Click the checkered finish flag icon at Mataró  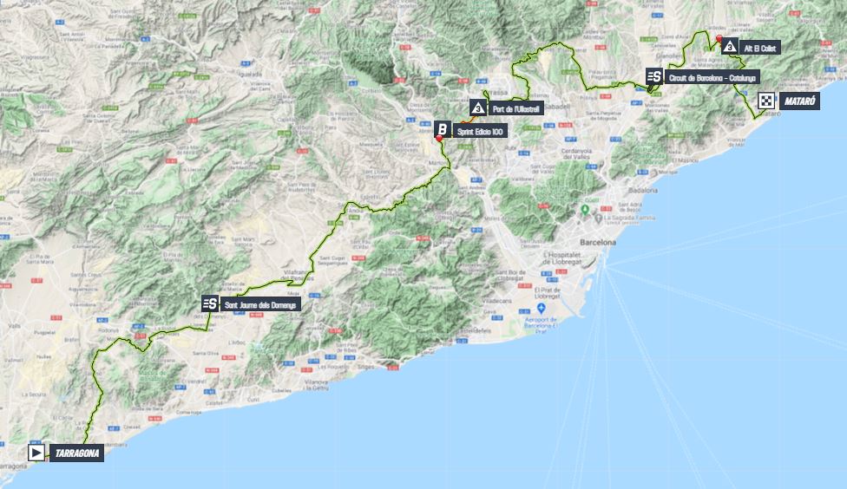pyautogui.click(x=766, y=101)
